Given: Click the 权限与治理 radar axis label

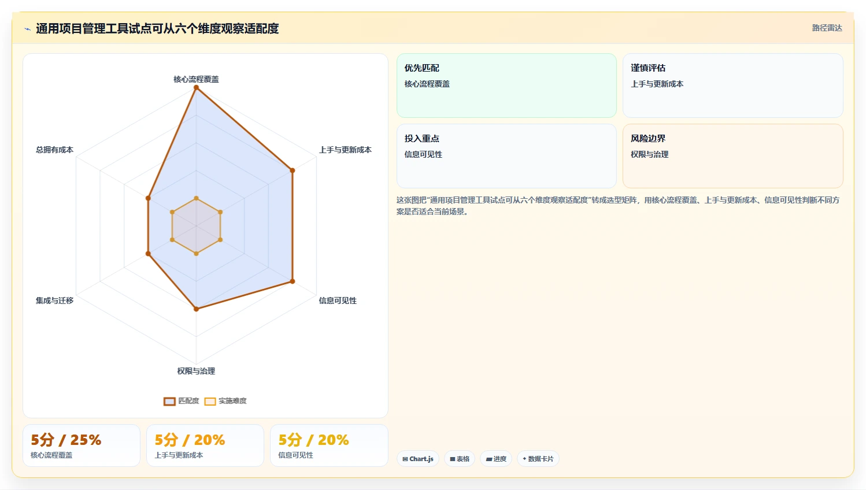Looking at the screenshot, I should [x=196, y=371].
